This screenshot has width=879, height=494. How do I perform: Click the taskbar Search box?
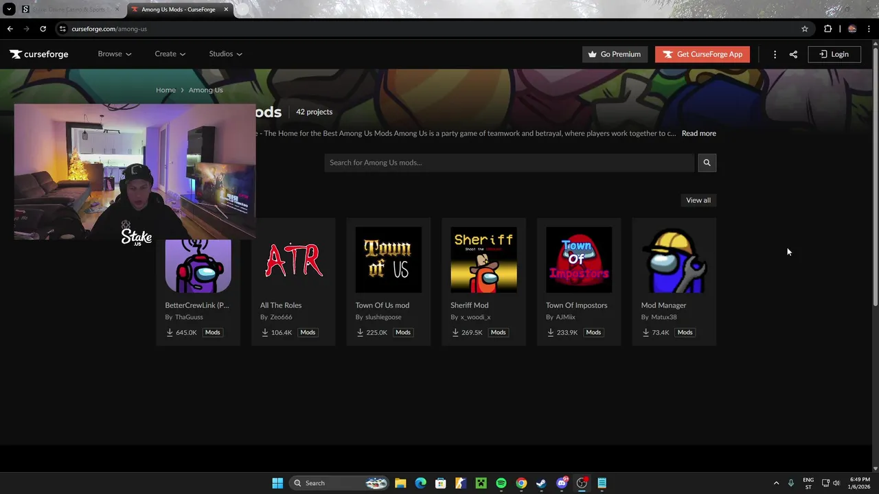click(x=340, y=483)
